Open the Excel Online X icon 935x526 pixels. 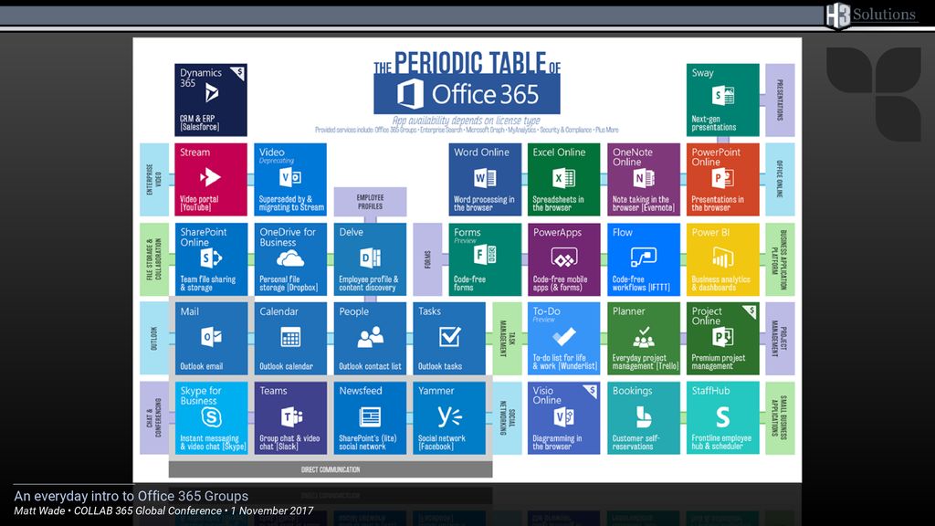[563, 178]
